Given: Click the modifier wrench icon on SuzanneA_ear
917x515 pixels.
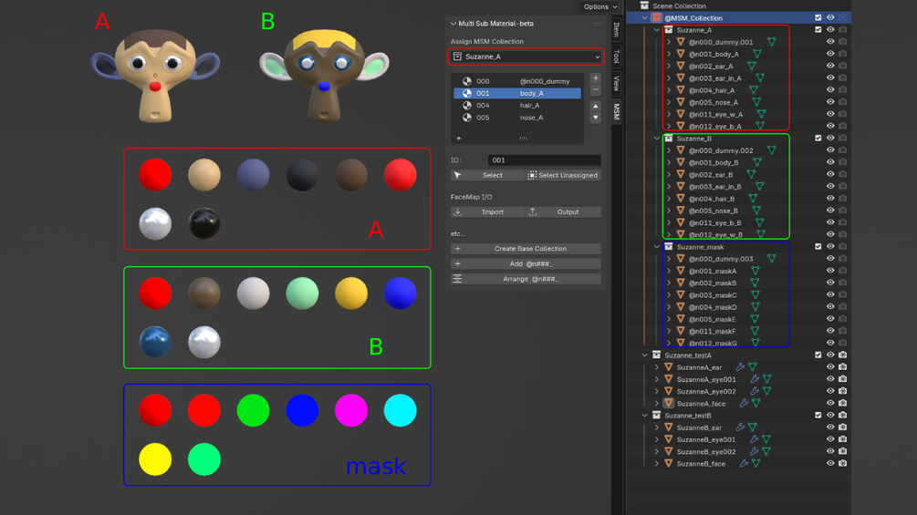Looking at the screenshot, I should (740, 367).
